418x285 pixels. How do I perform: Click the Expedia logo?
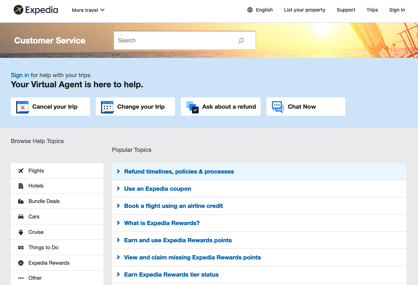pyautogui.click(x=35, y=10)
